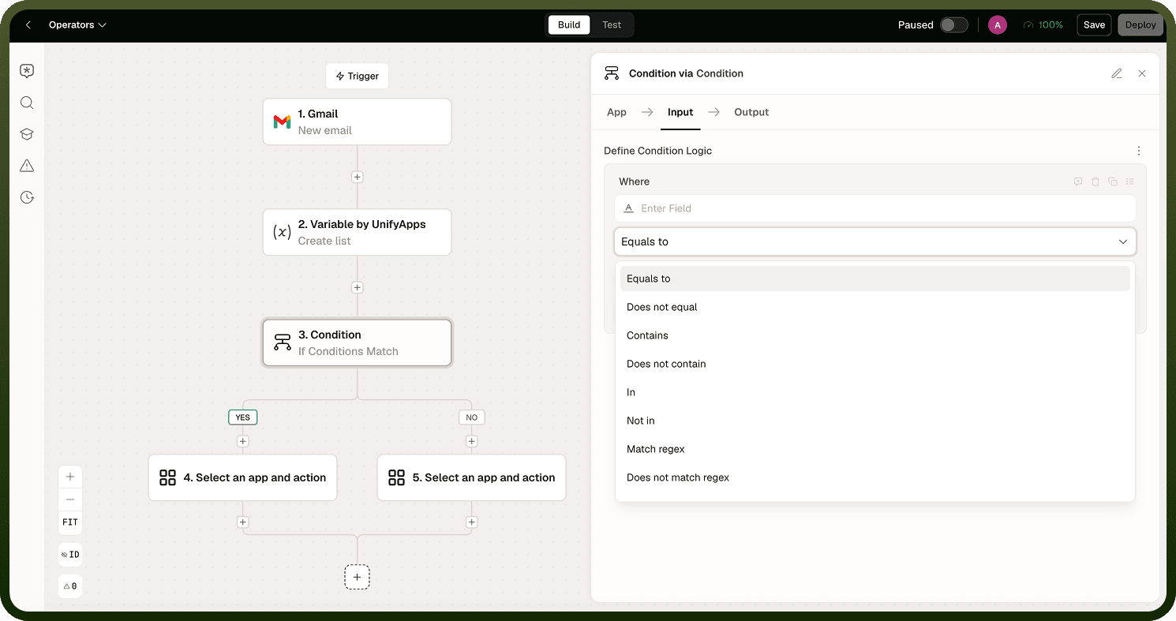Open the AI assistant chat icon in sidebar
Image resolution: width=1176 pixels, height=621 pixels.
pos(27,71)
